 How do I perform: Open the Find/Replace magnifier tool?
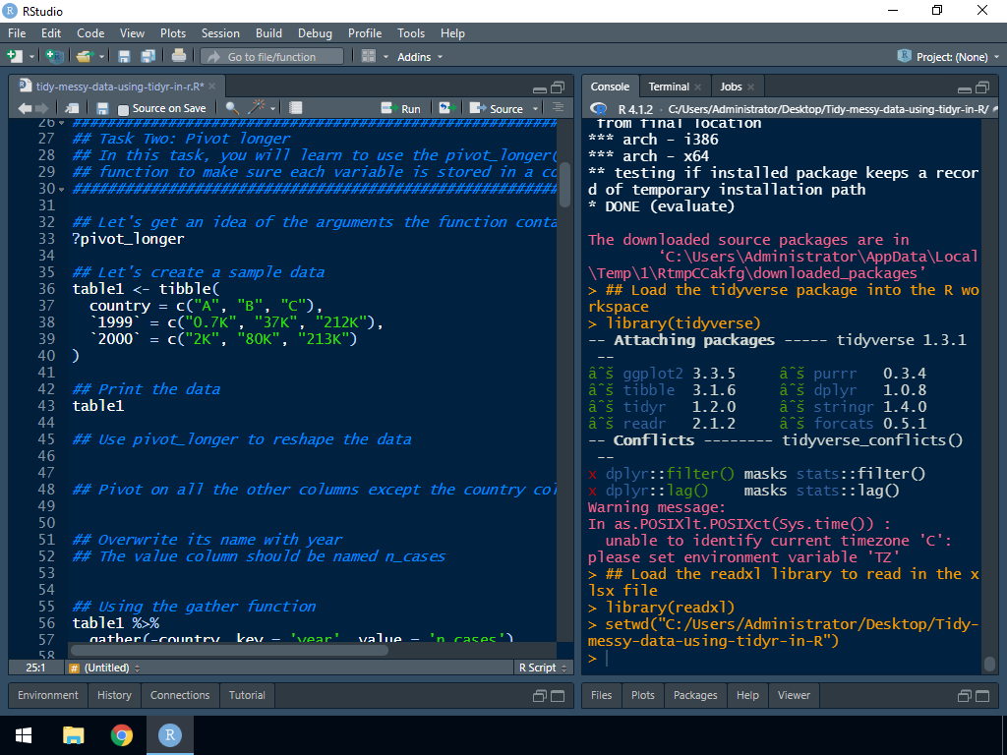click(232, 108)
